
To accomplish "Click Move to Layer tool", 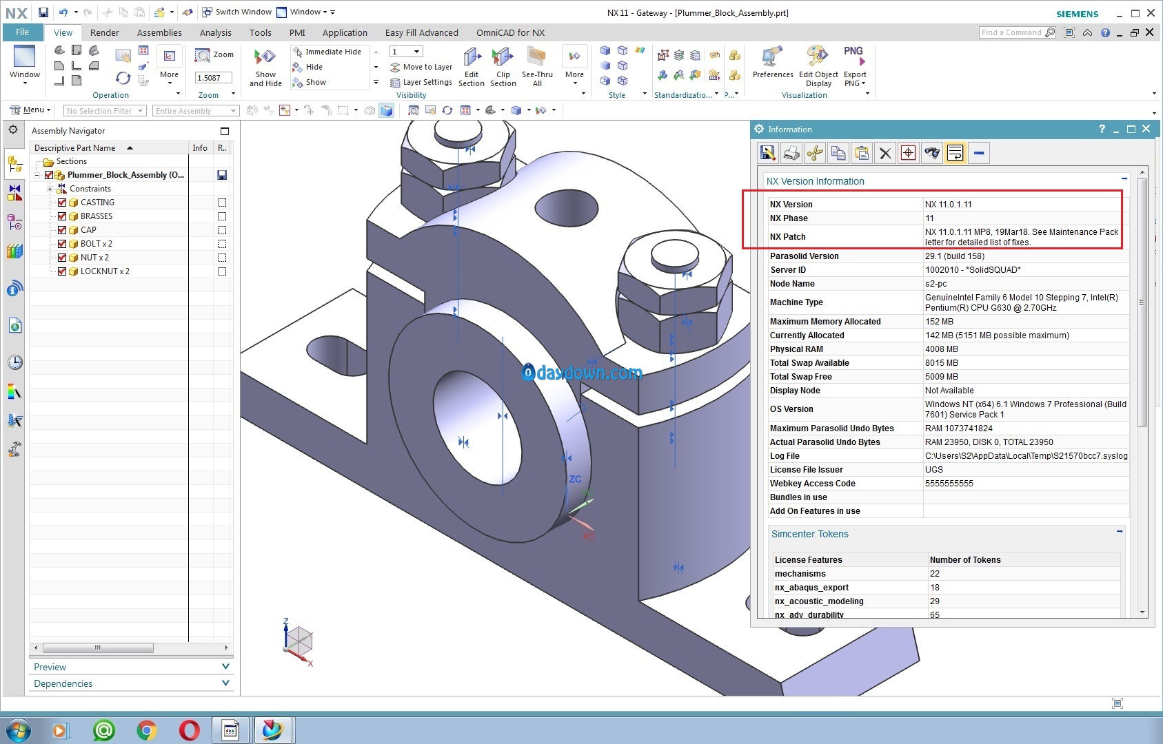I will tap(421, 67).
